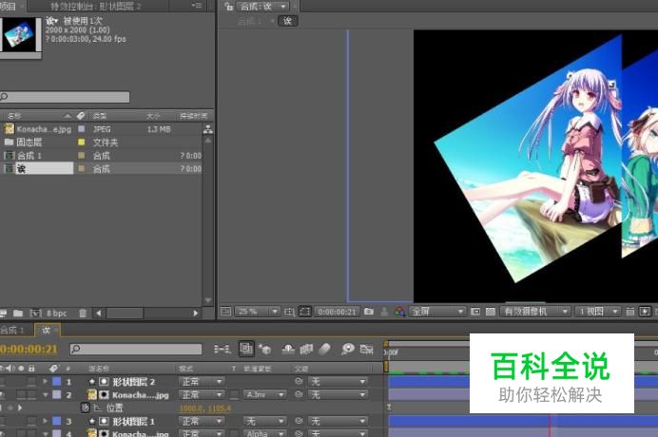Expand layer 3 形状图层 1 properties
Image resolution: width=658 pixels, height=437 pixels.
(x=45, y=421)
